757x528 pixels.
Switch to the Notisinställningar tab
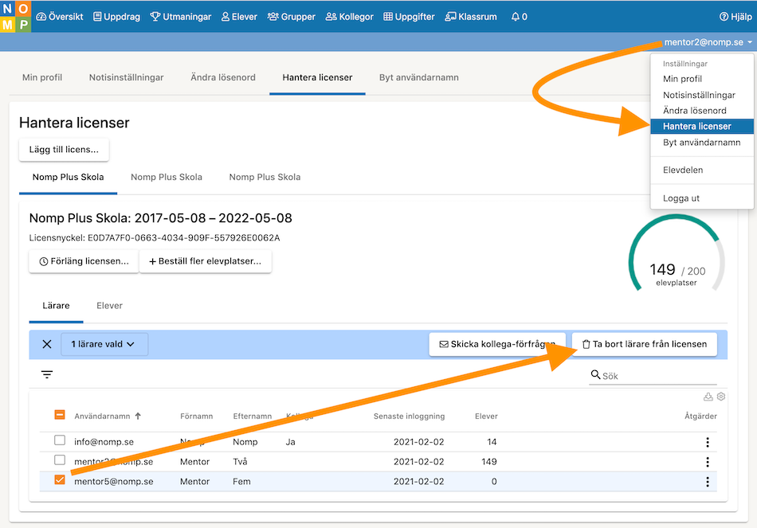126,77
